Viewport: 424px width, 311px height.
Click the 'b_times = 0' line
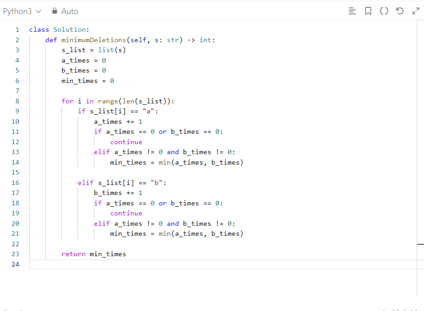click(x=83, y=71)
